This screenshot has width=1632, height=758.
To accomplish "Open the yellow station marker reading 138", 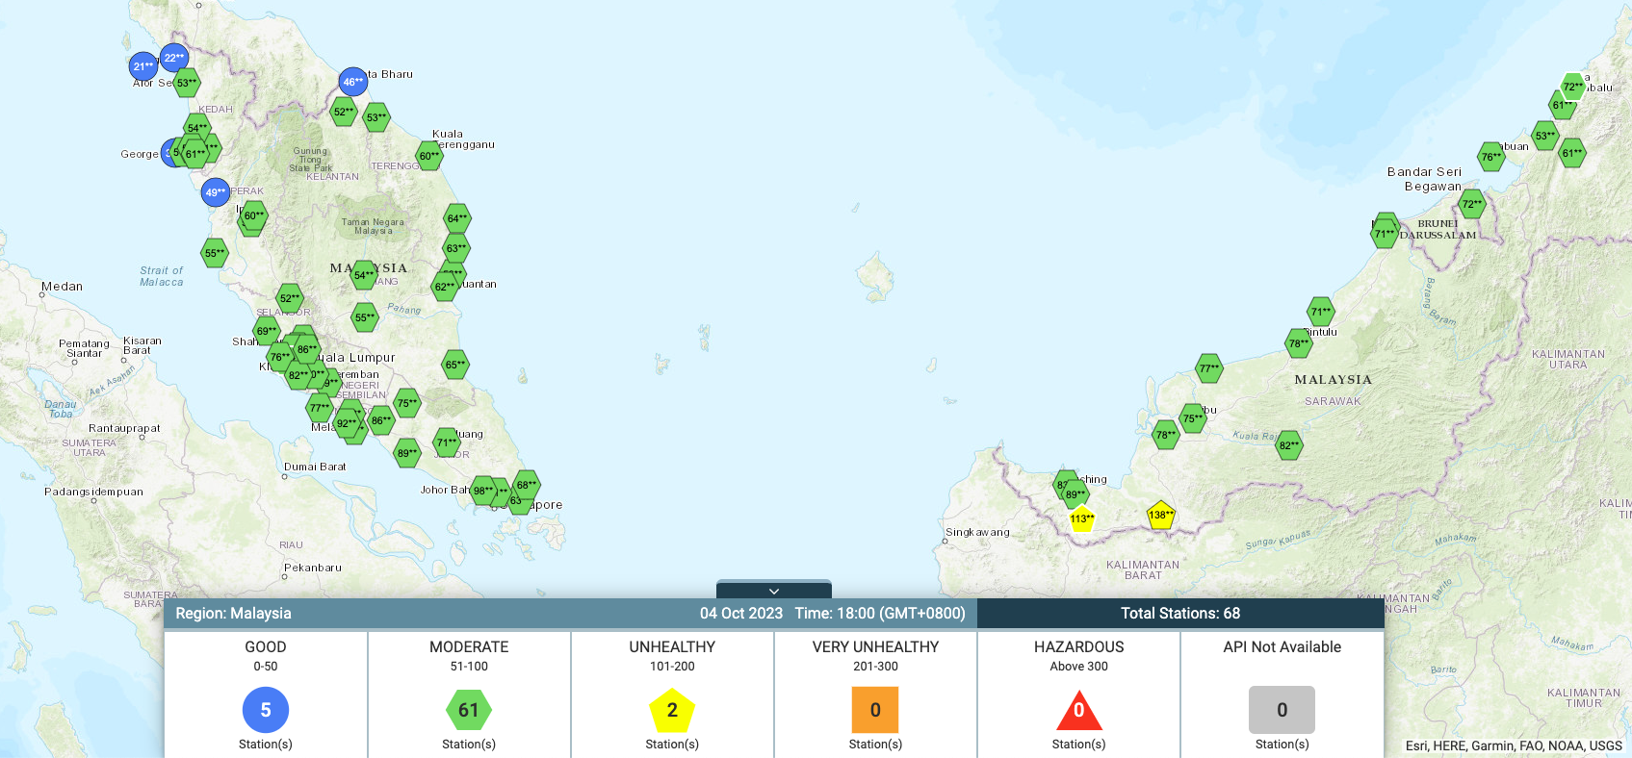I will (1161, 515).
